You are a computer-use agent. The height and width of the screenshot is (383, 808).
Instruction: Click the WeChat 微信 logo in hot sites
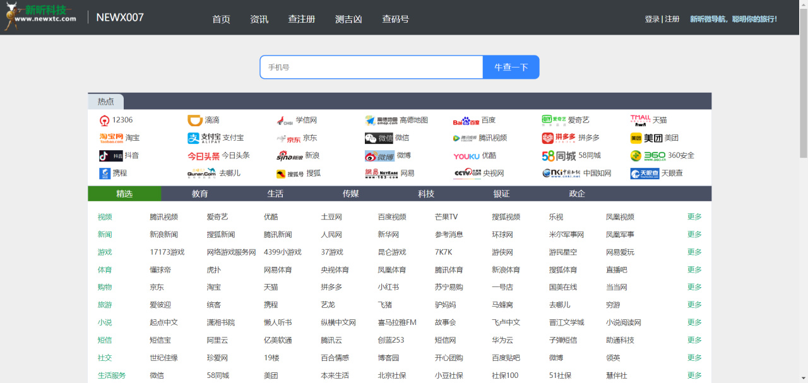pos(379,138)
